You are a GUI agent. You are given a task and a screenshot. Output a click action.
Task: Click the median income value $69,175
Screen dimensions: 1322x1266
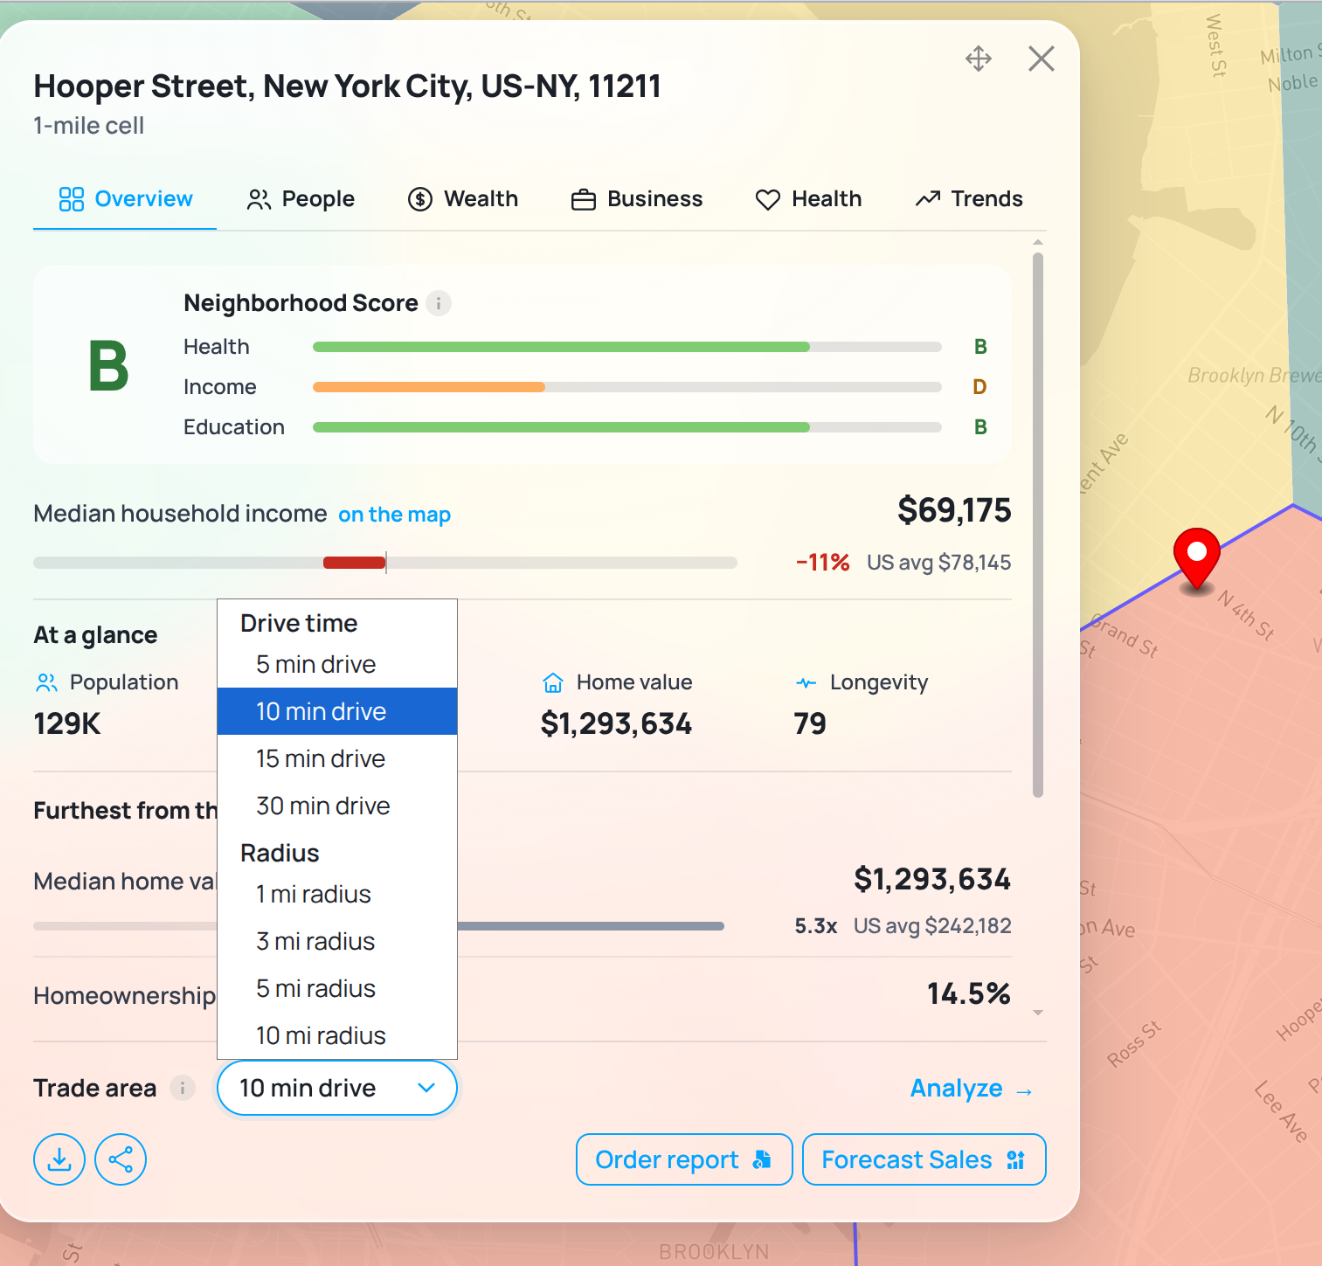(x=954, y=510)
